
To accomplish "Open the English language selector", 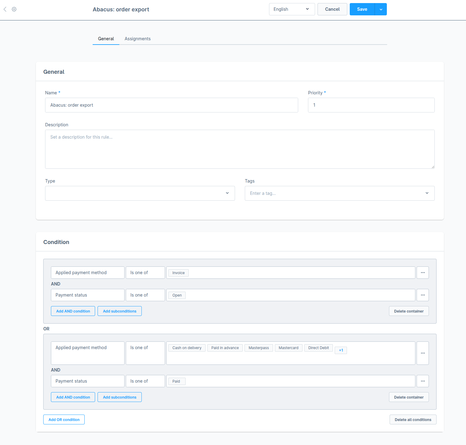I will (x=292, y=9).
